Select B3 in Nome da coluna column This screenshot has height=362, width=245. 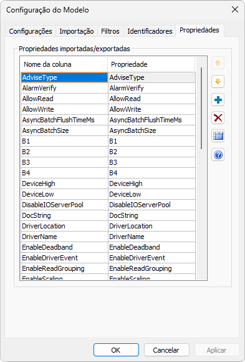(x=64, y=162)
